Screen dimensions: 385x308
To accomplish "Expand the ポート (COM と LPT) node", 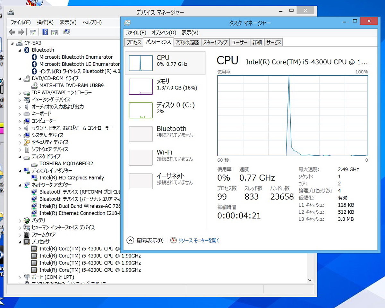I will (x=20, y=277).
